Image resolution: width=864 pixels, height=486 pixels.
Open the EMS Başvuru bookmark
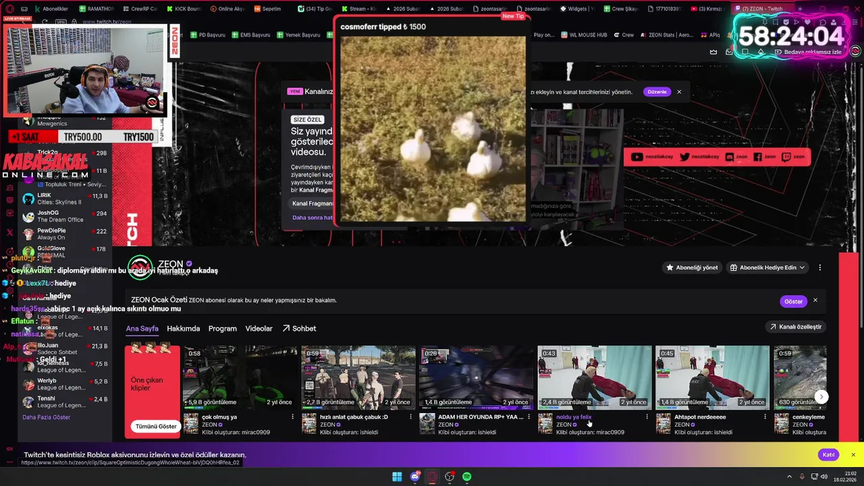pyautogui.click(x=251, y=35)
